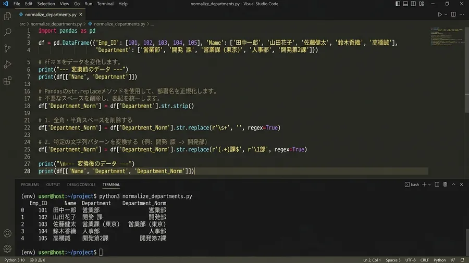Switch to the PROBLEMS panel tab
The width and height of the screenshot is (469, 263).
click(30, 185)
